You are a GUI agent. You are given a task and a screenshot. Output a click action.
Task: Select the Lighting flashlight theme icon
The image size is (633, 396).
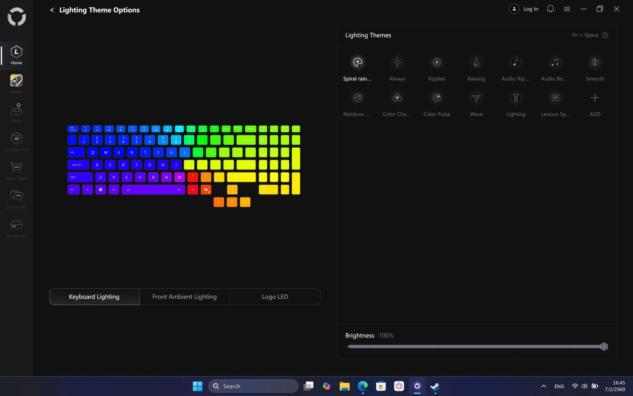tap(516, 98)
